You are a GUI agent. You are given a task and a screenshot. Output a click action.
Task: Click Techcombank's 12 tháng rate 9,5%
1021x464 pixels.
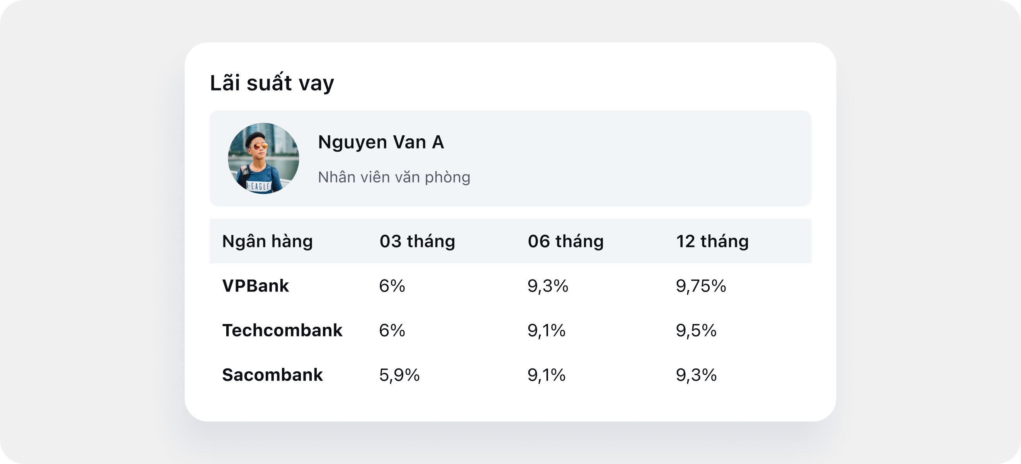(x=696, y=331)
